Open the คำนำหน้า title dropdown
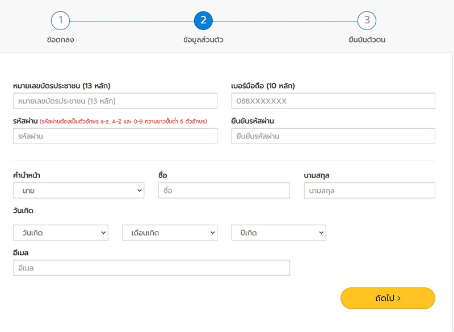Screen dimensions: 454x332 point(78,191)
